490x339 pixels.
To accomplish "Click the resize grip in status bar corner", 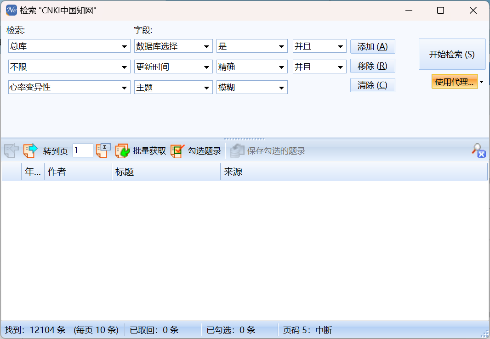I will coord(484,333).
